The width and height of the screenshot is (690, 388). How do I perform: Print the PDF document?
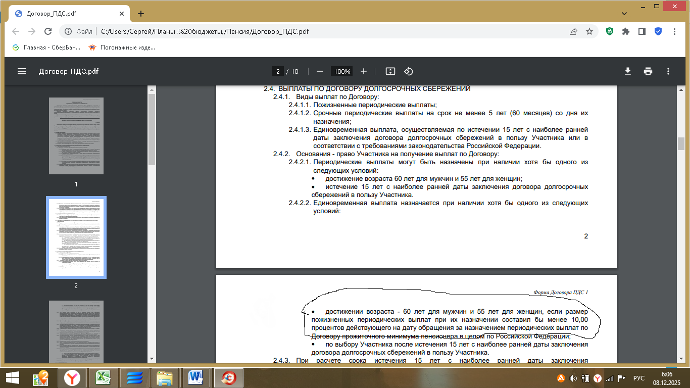(x=648, y=71)
